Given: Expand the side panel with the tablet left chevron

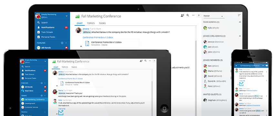Looking at the screenshot, I should coord(155,61).
